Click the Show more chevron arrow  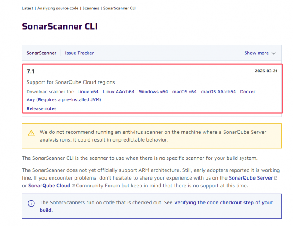pos(274,53)
